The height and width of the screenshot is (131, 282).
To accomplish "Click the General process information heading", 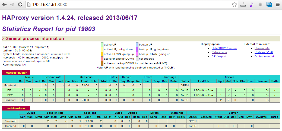I will pyautogui.click(x=33, y=39).
